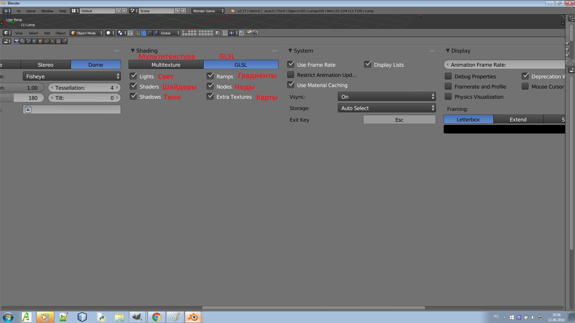Viewport: 575px width, 323px height.
Task: Open the 3D View's View menu
Action: 19,33
